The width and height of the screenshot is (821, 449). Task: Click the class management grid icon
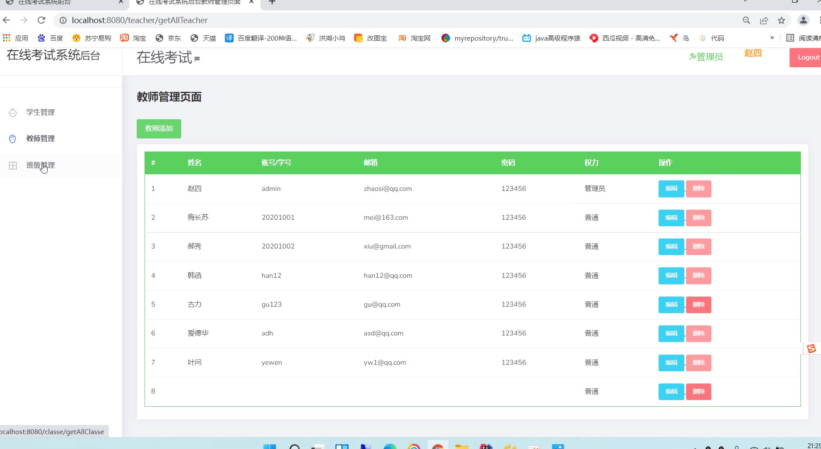point(13,166)
